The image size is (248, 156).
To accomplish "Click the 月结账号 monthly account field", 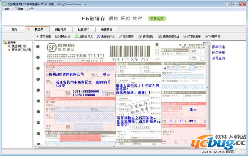I will pos(183,76).
